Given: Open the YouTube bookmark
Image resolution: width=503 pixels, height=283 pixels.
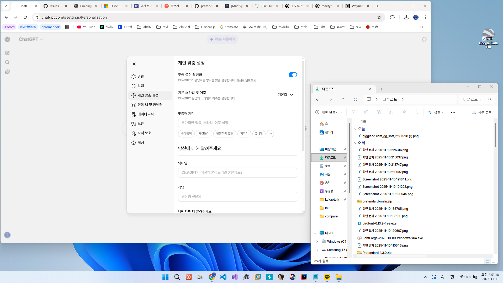Looking at the screenshot, I should [86, 27].
